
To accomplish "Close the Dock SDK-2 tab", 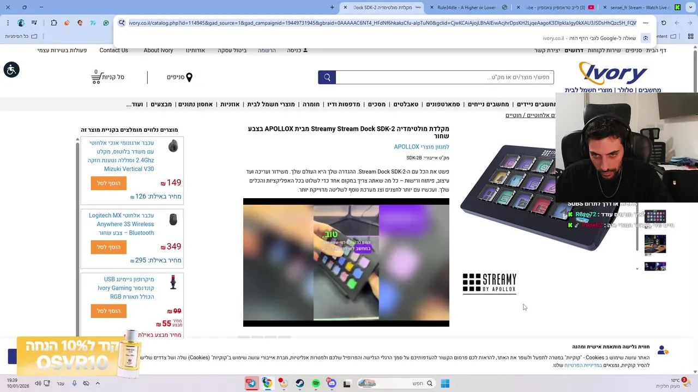I will 345,7.
